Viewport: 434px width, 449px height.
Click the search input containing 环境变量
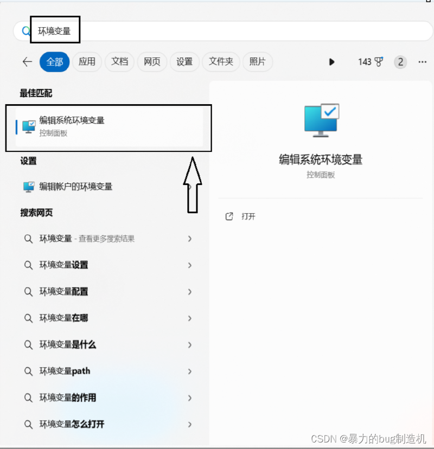coord(224,31)
